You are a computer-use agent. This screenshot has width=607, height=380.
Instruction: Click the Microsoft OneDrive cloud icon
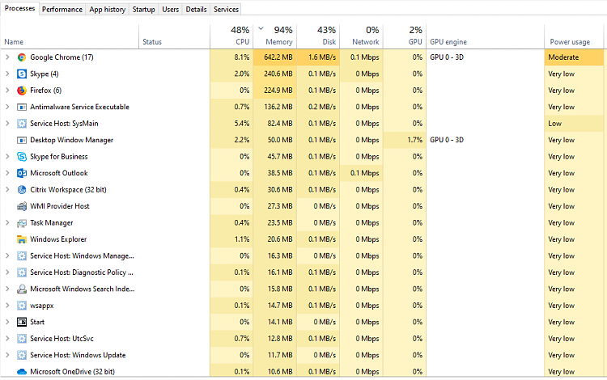pyautogui.click(x=22, y=372)
